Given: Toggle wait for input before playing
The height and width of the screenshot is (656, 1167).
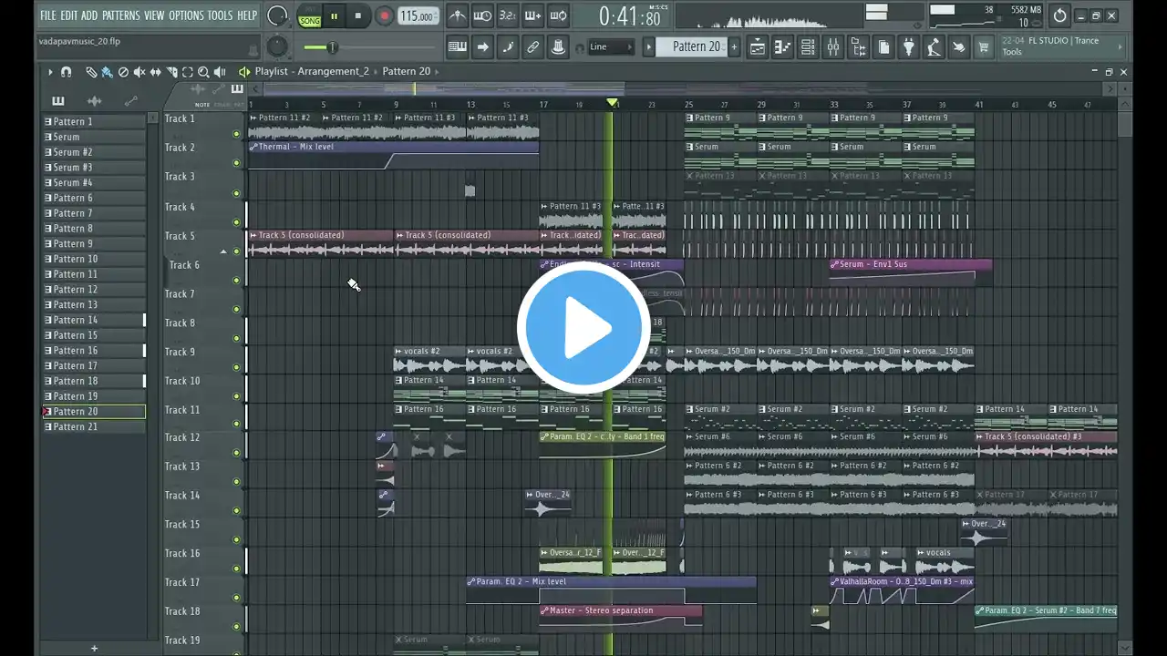Looking at the screenshot, I should click(x=483, y=15).
